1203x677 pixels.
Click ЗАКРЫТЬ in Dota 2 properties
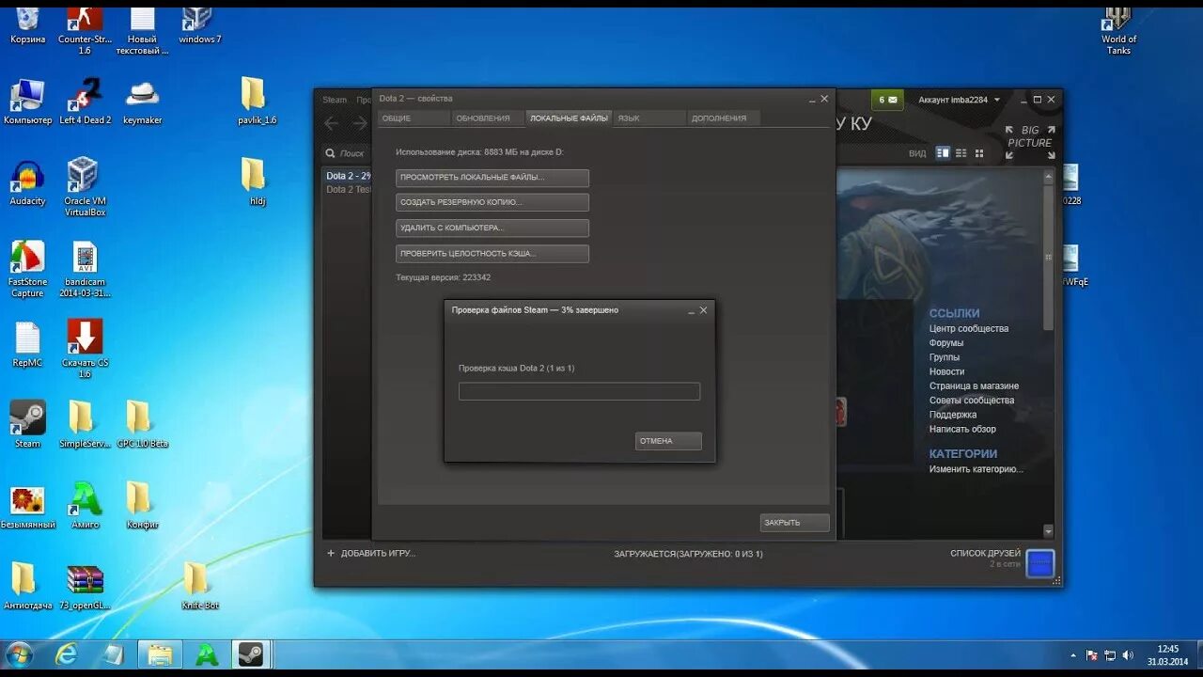coord(795,523)
